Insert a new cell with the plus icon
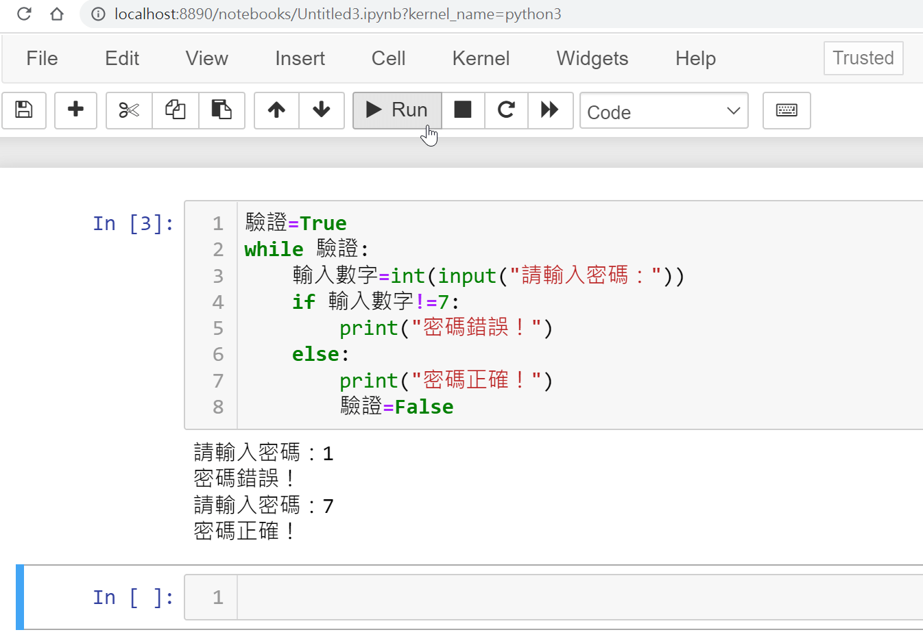The height and width of the screenshot is (641, 923). coord(75,110)
